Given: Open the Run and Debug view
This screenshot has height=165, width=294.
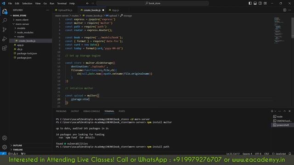Looking at the screenshot, I should (x=5, y=38).
